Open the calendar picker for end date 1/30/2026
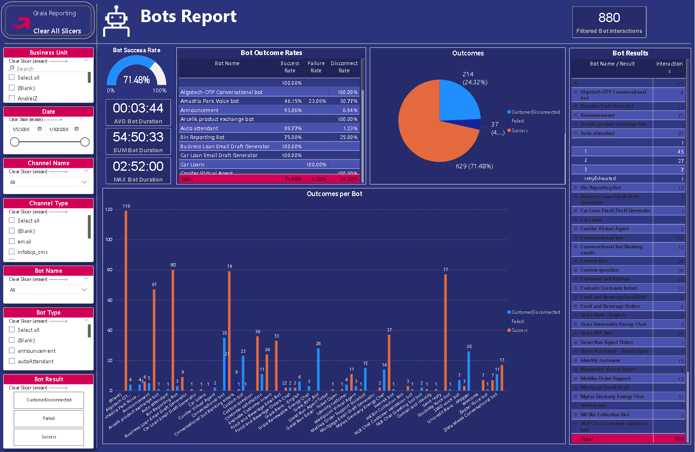This screenshot has width=695, height=452. coord(76,129)
